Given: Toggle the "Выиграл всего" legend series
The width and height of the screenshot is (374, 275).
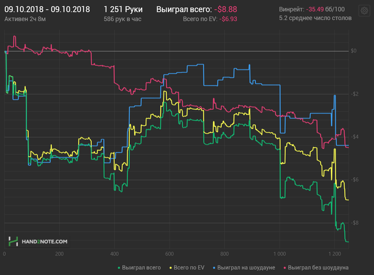Looking at the screenshot, I should 139,268.
